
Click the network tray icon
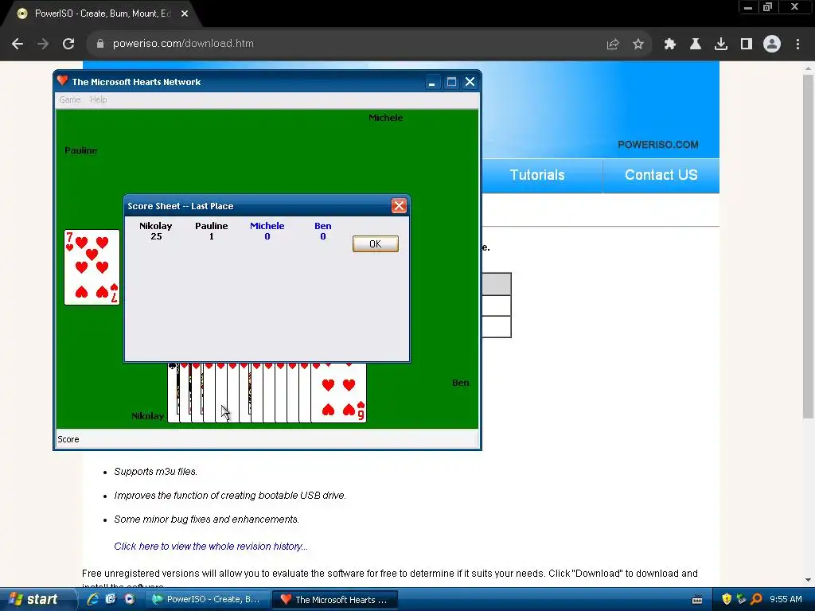pos(741,599)
